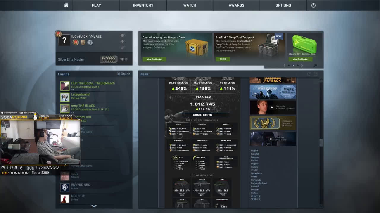Open the PLAY menu
380x213 pixels.
point(96,5)
